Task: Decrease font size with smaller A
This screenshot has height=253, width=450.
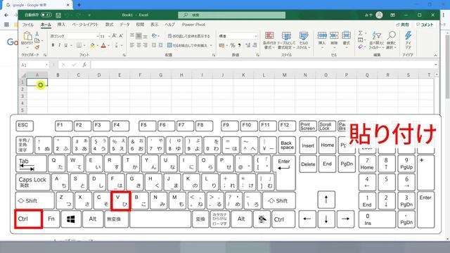Action: tap(121, 36)
